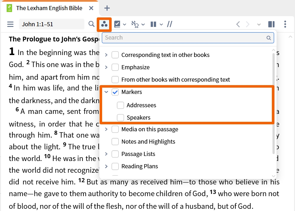The width and height of the screenshot is (295, 211).
Task: Open dropdown next to interlinear icon
Action: click(143, 24)
